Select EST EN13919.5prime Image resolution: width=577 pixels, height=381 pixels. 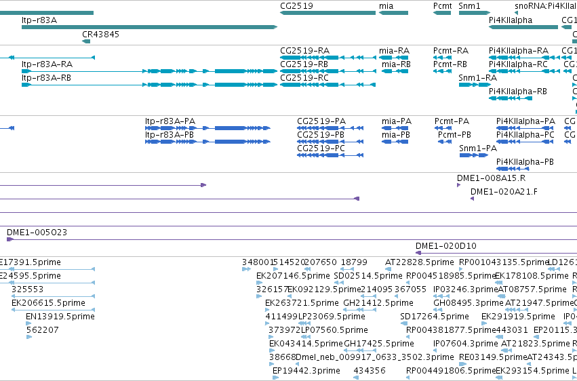point(28,323)
